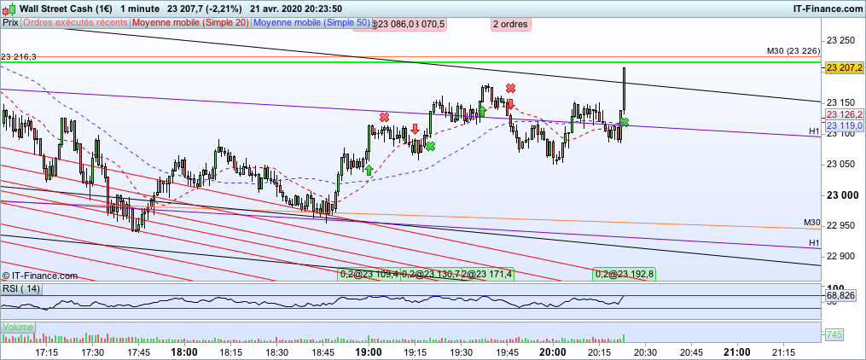
Task: Click the red down arrow near 19:15
Action: tap(415, 129)
